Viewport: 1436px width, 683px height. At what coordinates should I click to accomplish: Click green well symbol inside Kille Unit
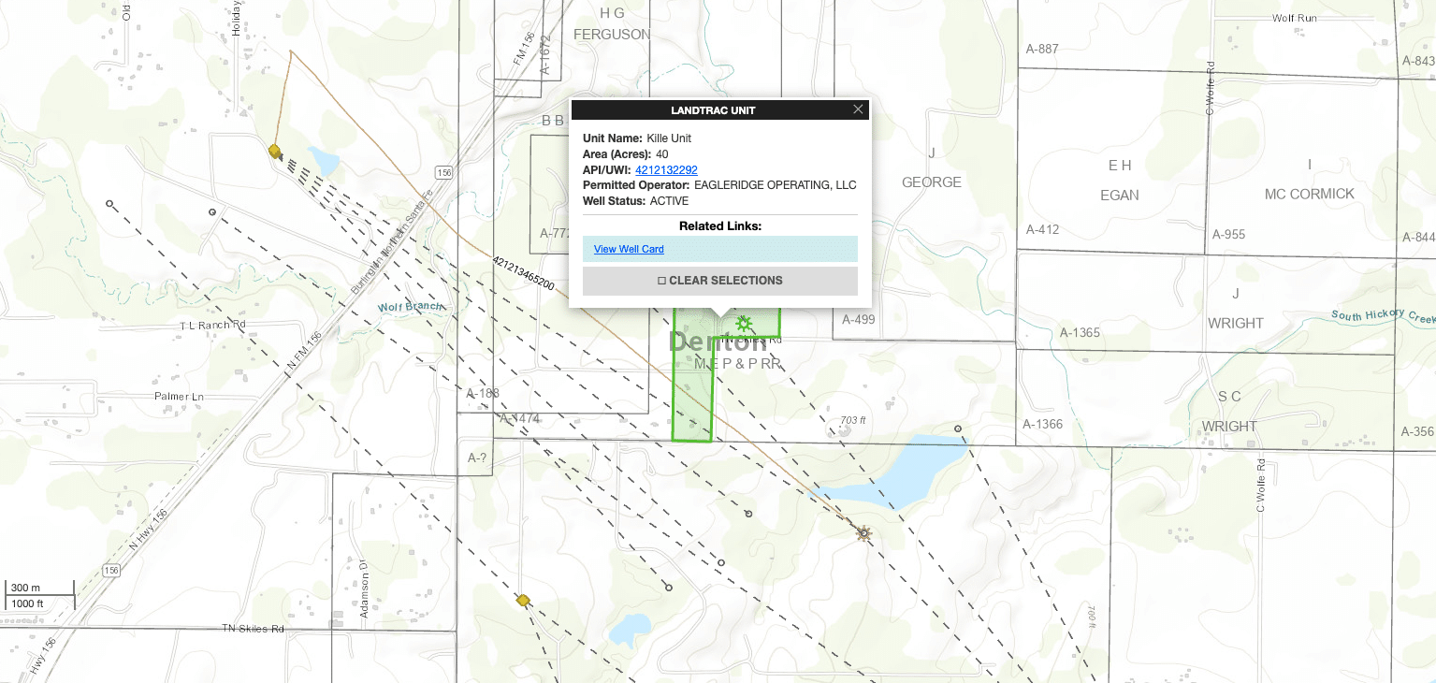pos(744,324)
